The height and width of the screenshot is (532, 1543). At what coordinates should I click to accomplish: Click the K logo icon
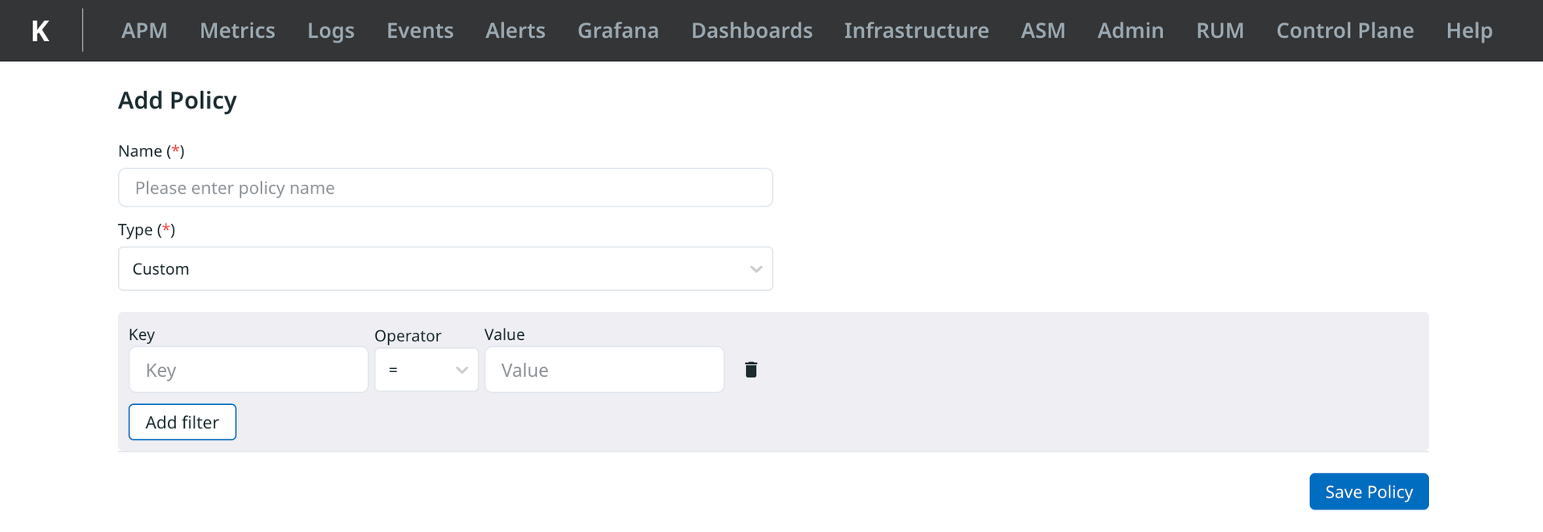click(x=40, y=31)
